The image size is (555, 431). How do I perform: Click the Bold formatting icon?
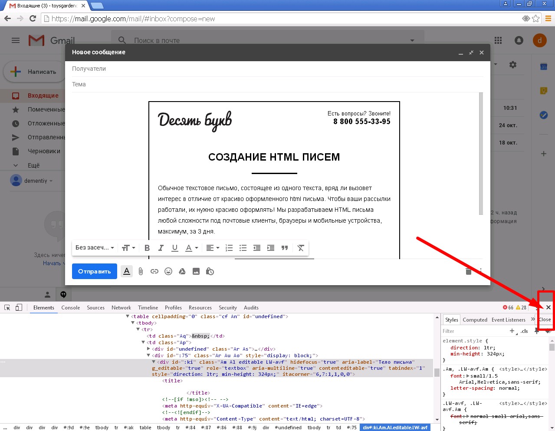tap(147, 248)
